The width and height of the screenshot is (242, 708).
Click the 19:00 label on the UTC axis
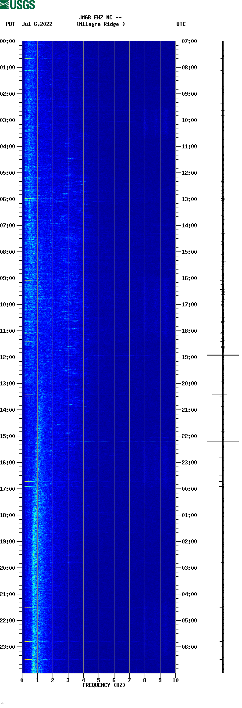tap(189, 357)
